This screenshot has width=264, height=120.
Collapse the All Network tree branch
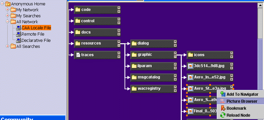7,21
